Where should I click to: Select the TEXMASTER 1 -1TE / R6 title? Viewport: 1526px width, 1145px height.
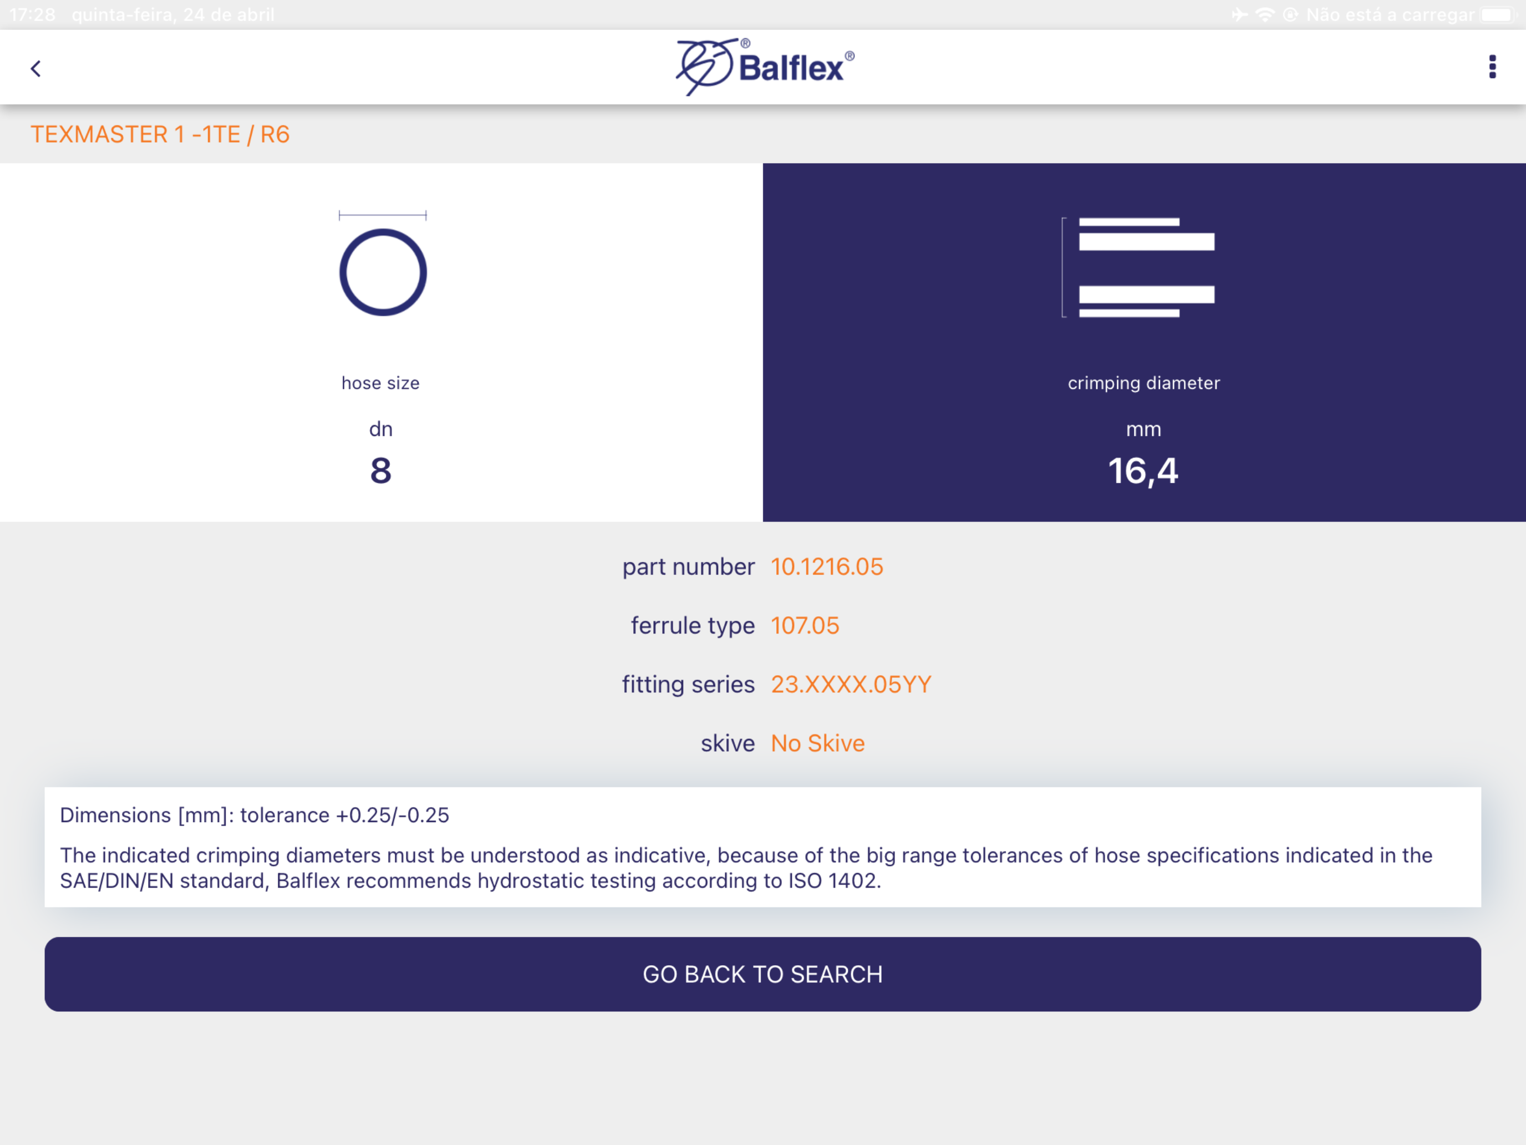160,134
